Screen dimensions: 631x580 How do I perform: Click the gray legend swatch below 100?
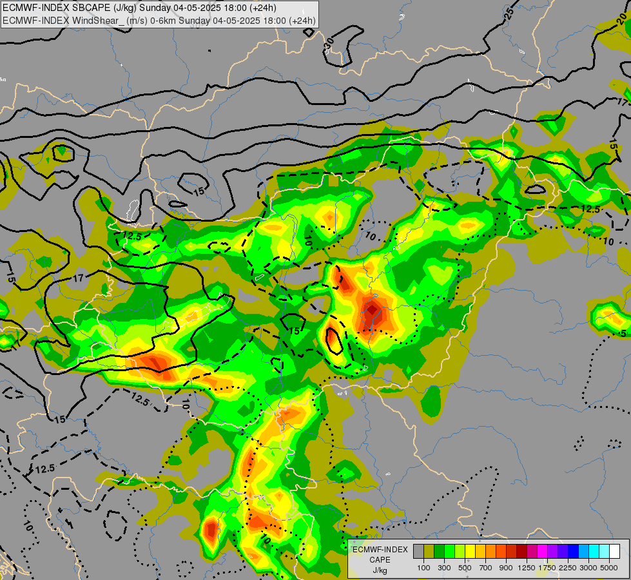[418, 552]
